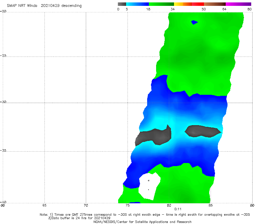Click the colorbar label 18
This screenshot has width=255, height=224.
148,9
